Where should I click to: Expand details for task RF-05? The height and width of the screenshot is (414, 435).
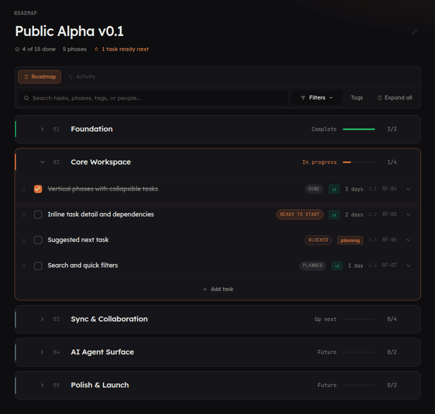(408, 214)
